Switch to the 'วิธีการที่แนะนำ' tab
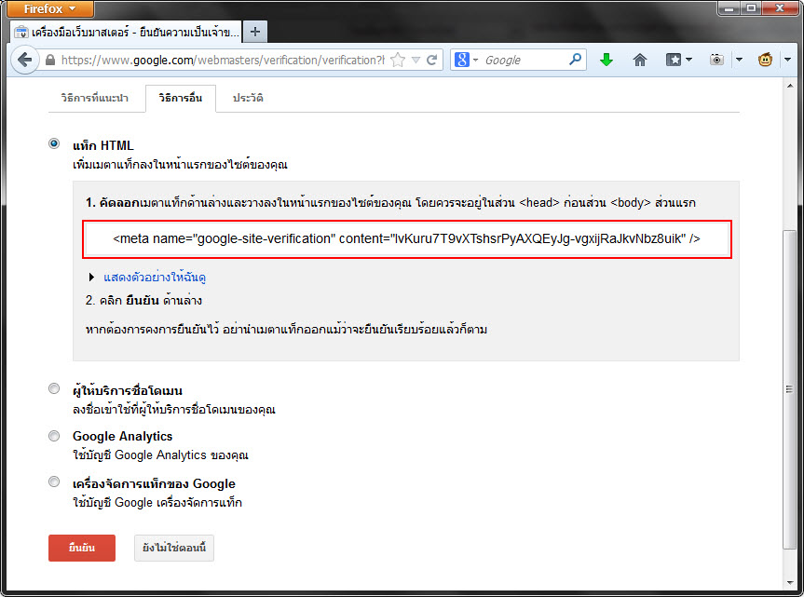This screenshot has height=597, width=804. (94, 98)
